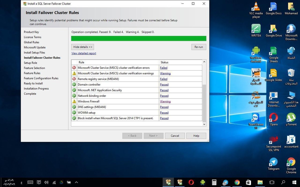The height and width of the screenshot is (187, 300).
Task: Cancel the SQL Server setup
Action: tap(175, 136)
